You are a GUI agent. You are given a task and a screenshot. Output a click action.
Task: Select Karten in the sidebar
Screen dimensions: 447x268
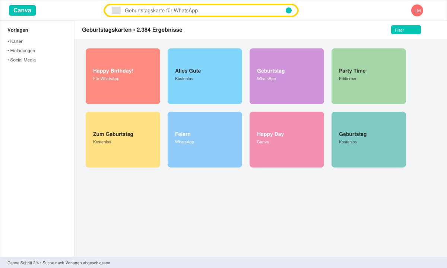point(16,41)
